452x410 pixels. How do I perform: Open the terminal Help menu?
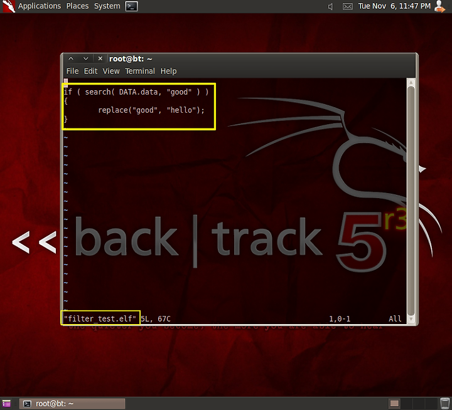(168, 71)
